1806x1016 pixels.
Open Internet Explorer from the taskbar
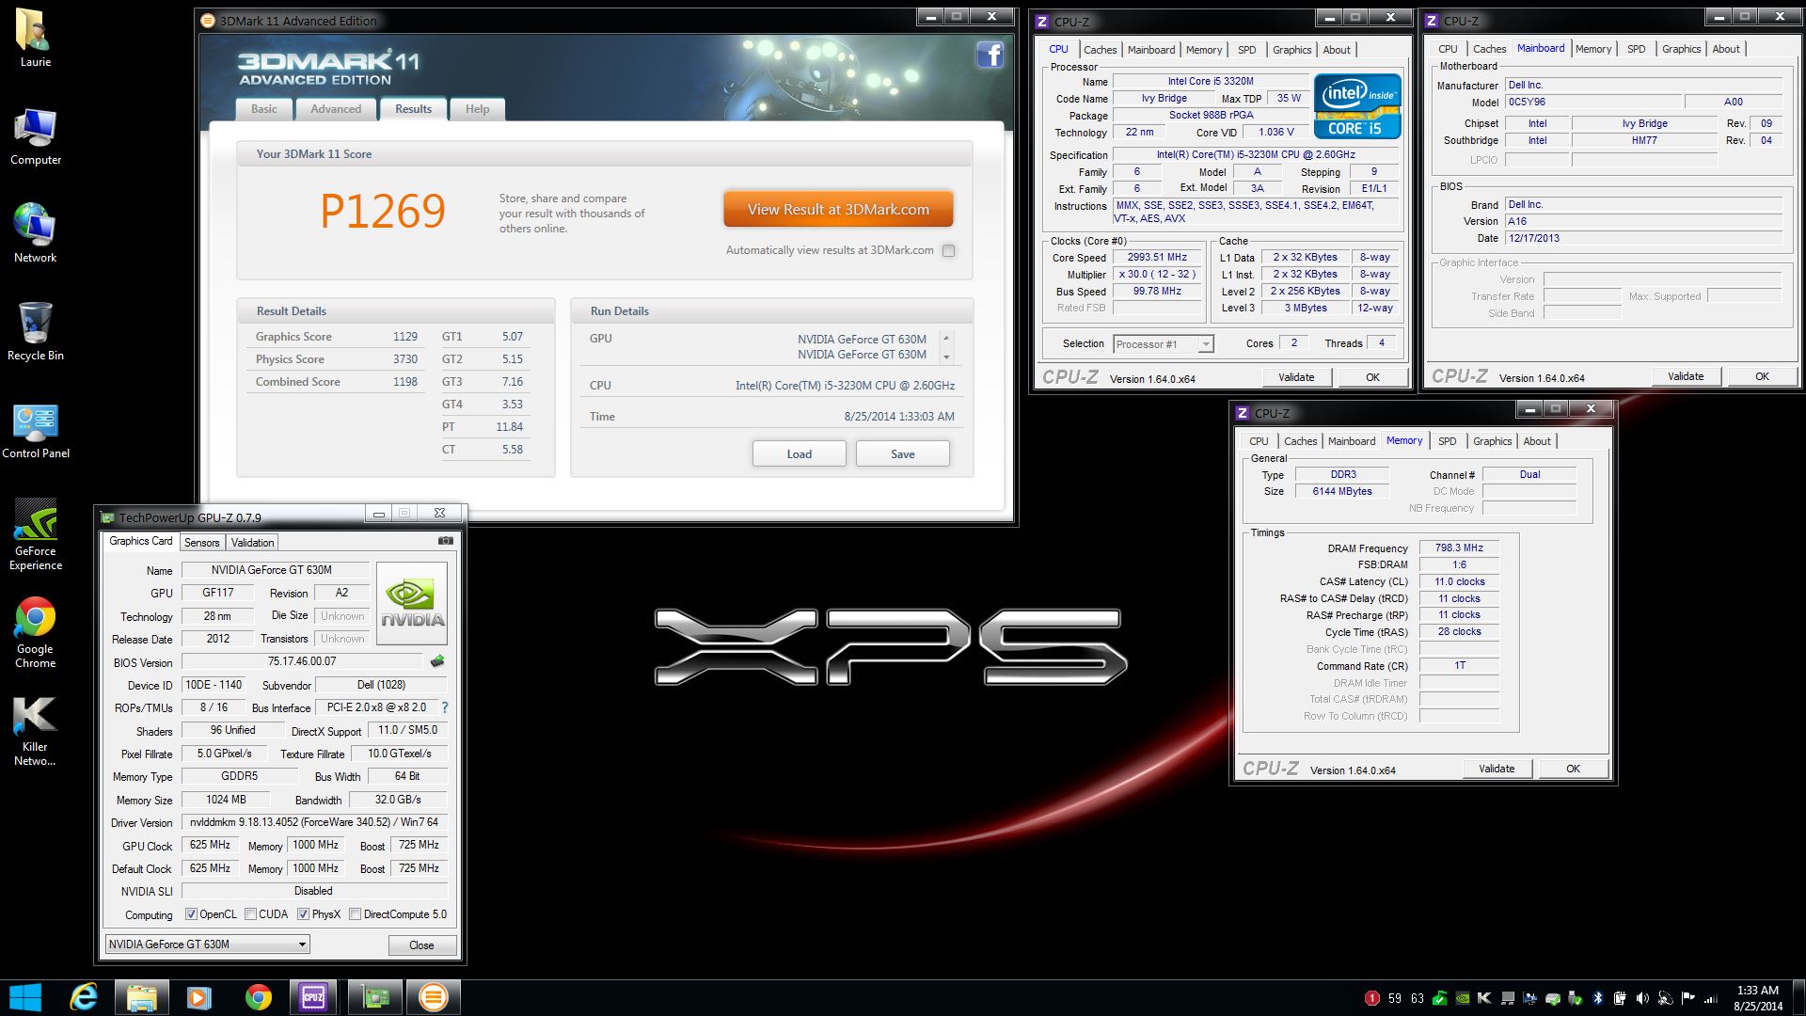click(x=85, y=997)
